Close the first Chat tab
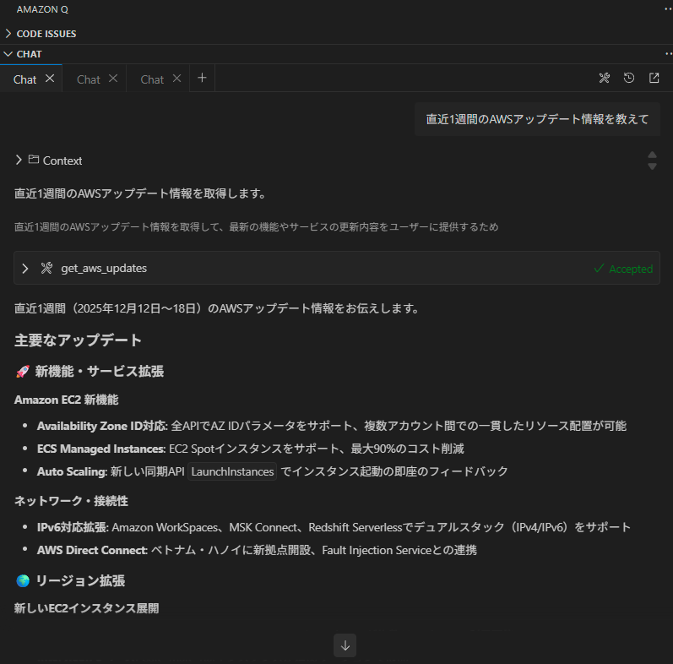Image resolution: width=673 pixels, height=664 pixels. coord(50,79)
